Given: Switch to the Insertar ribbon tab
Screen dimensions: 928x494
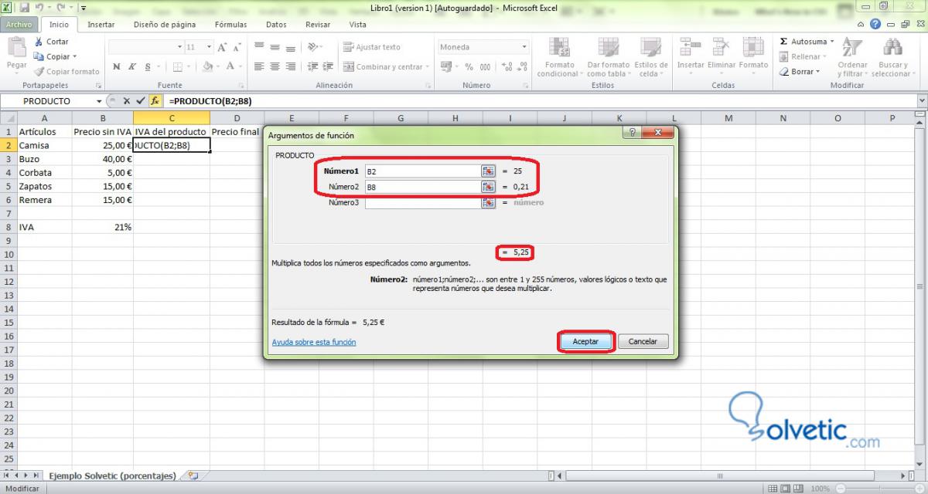Looking at the screenshot, I should point(101,24).
